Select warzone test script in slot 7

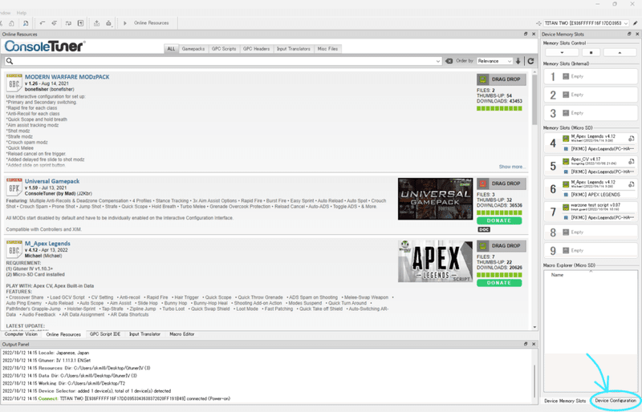click(594, 207)
